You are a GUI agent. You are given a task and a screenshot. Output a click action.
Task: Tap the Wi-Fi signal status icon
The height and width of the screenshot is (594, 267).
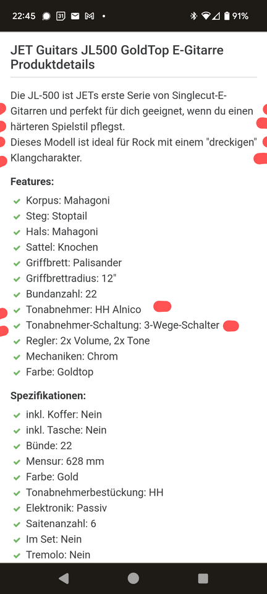[x=206, y=16]
